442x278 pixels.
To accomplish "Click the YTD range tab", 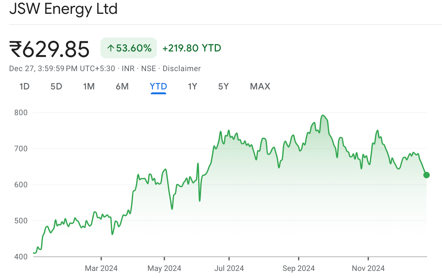I will point(159,87).
